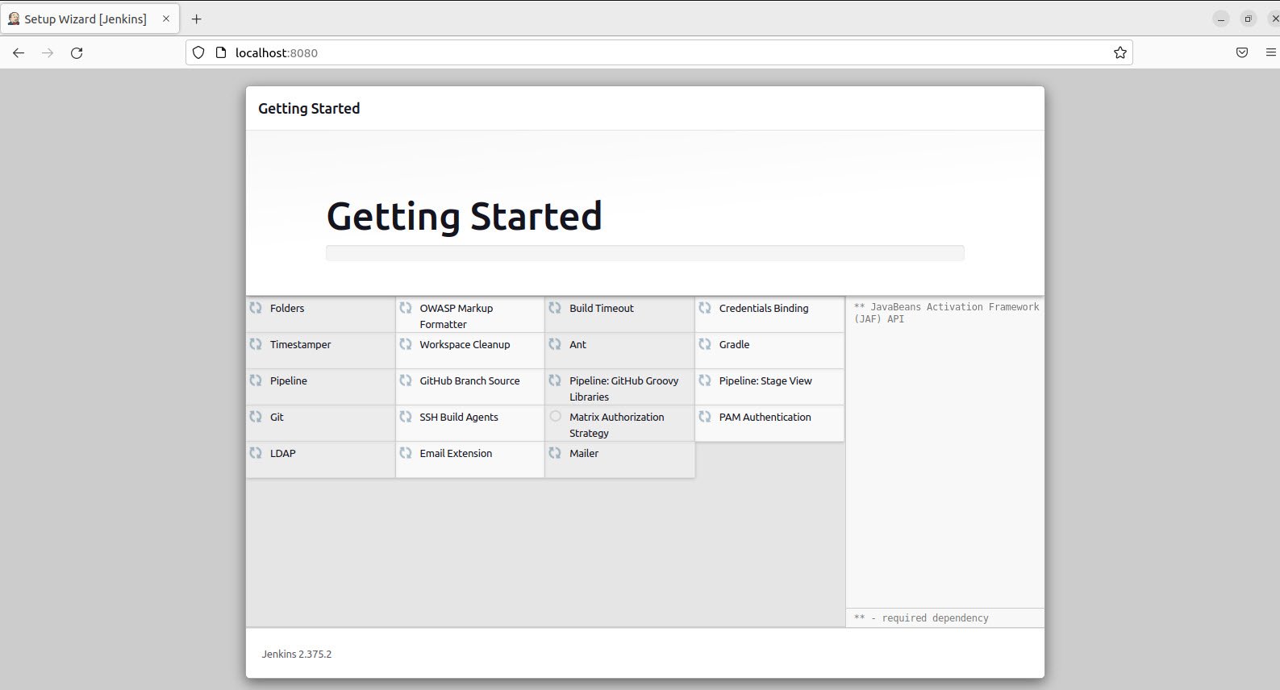1280x690 pixels.
Task: Click the spinner icon beside Git
Action: click(256, 417)
